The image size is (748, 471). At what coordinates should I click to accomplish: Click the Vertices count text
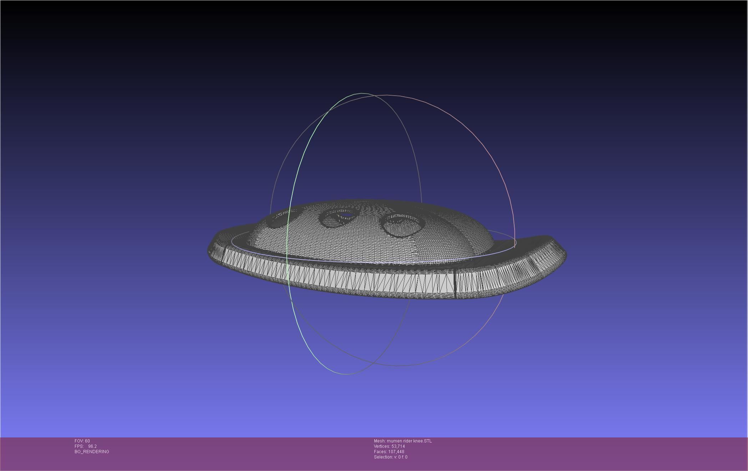pos(389,446)
